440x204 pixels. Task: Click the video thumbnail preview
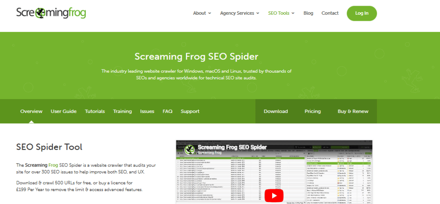(x=274, y=172)
